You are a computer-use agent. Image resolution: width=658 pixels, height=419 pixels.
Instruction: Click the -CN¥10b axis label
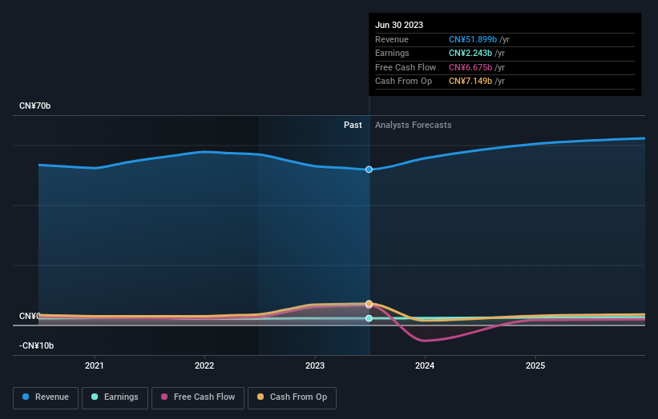coord(37,345)
